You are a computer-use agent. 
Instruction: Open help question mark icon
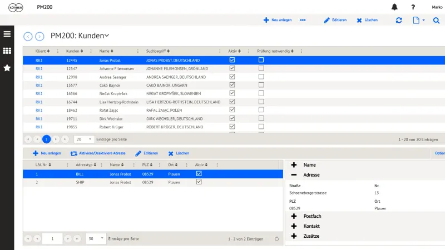tap(413, 7)
